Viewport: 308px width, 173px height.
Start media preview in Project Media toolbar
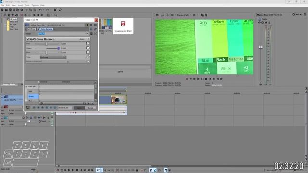[x=34, y=15]
